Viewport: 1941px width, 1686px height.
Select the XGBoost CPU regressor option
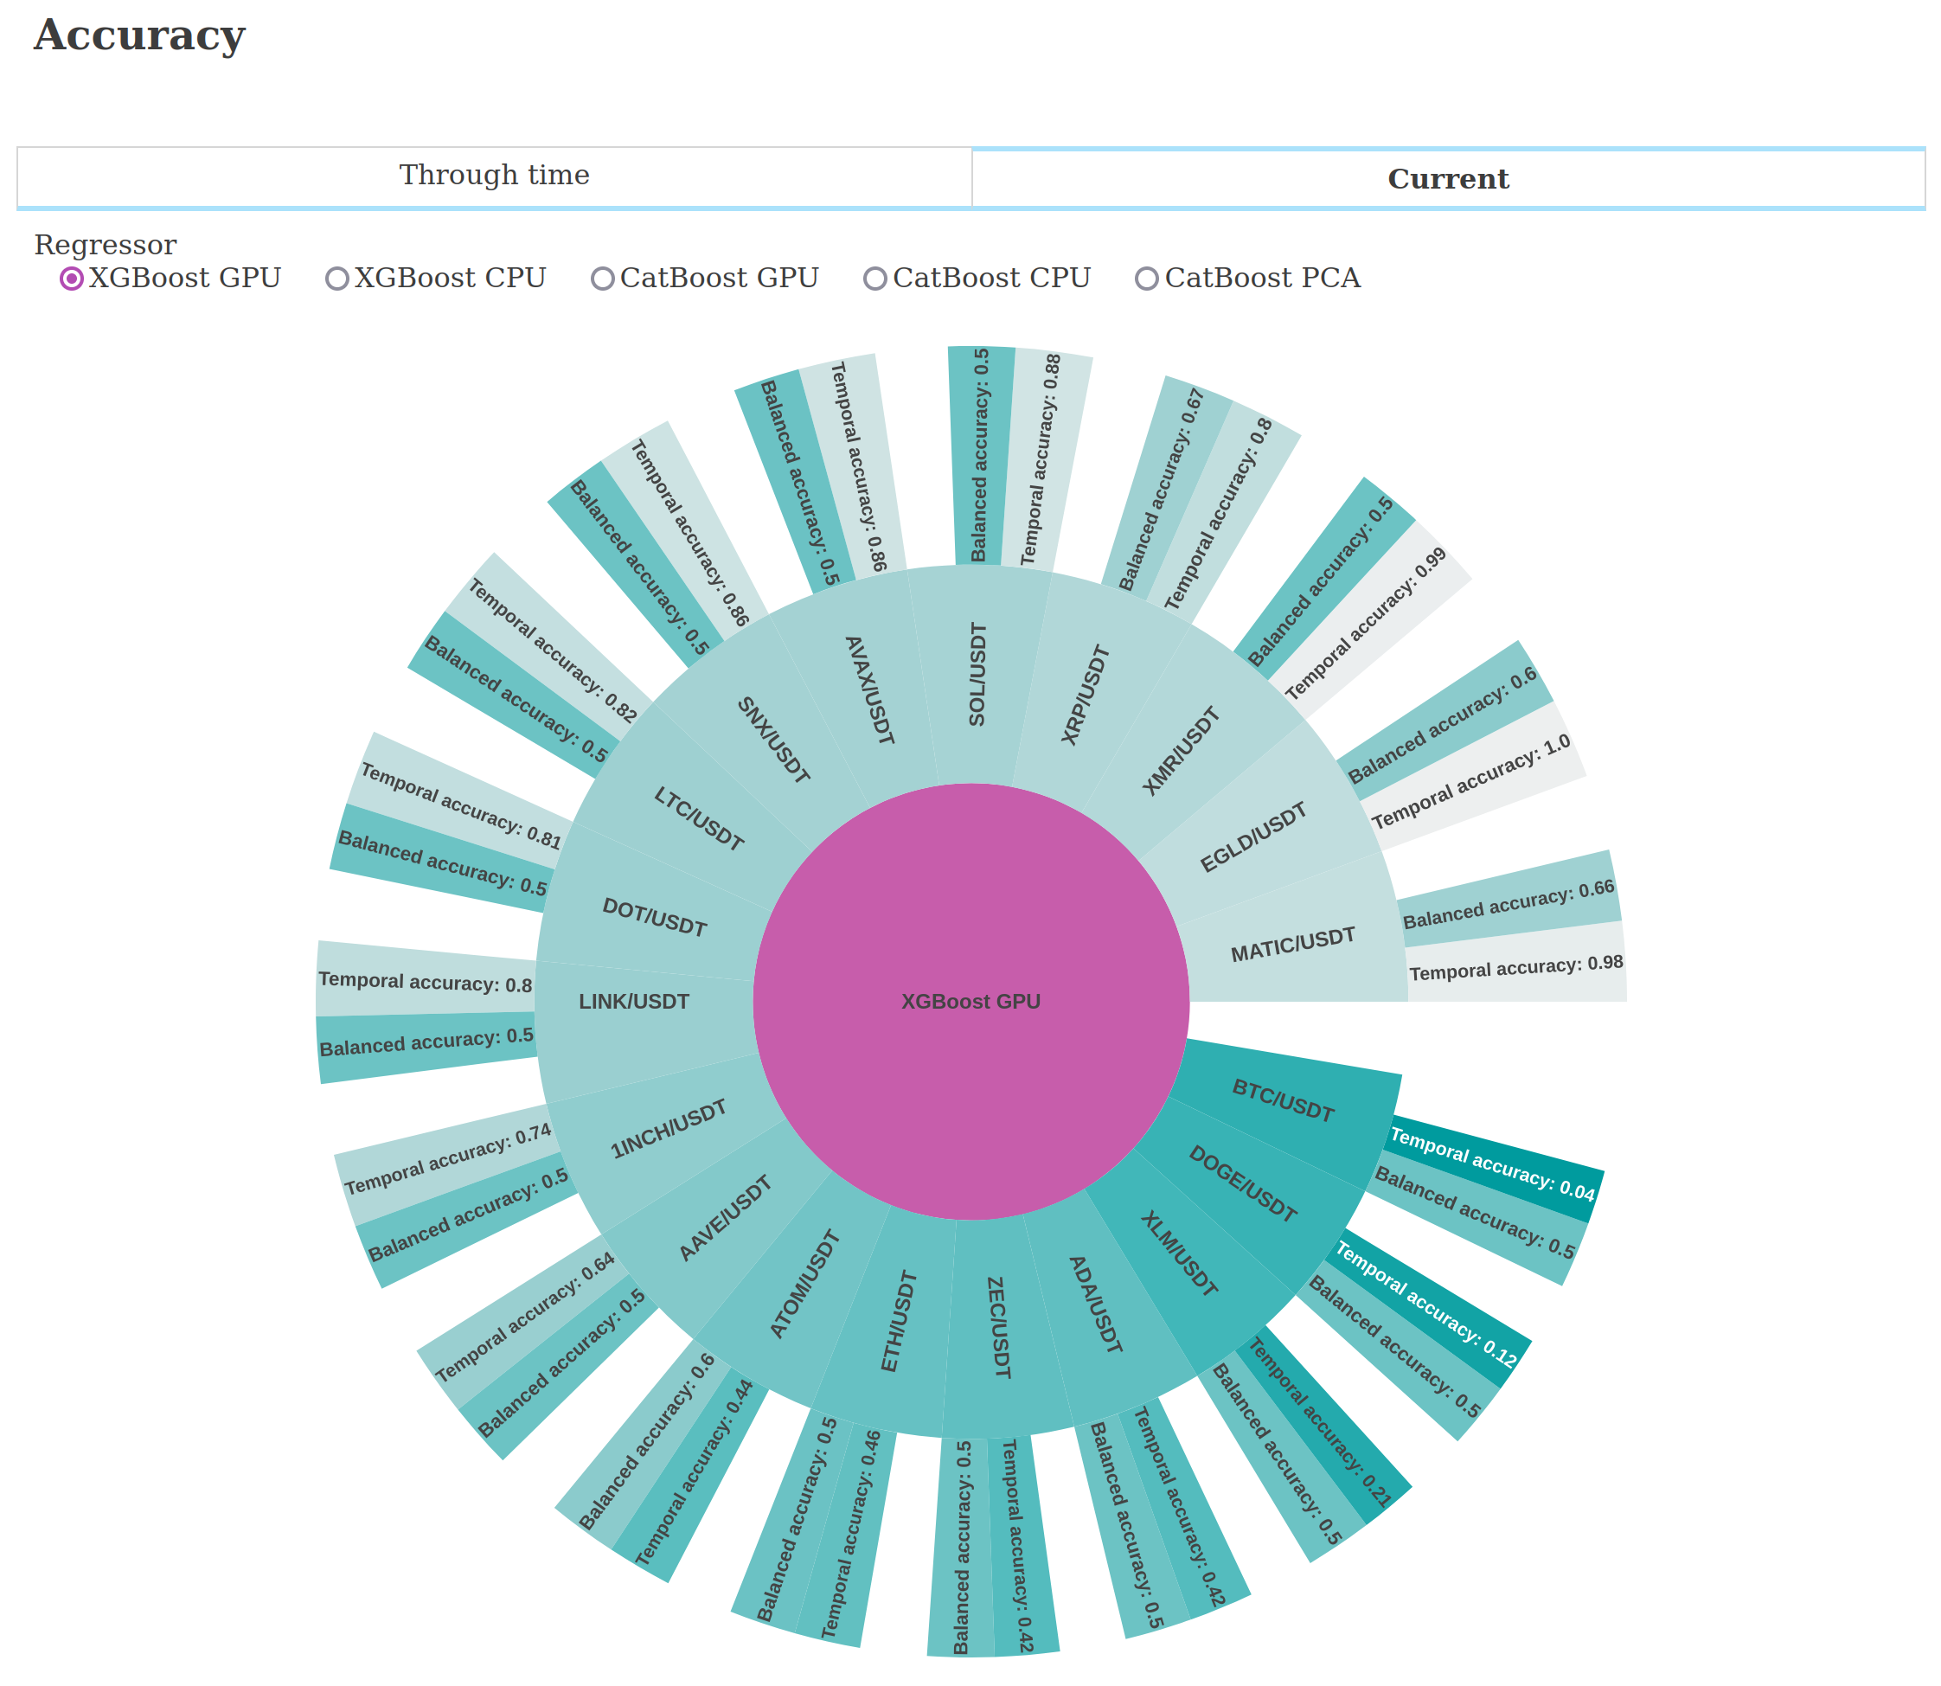tap(336, 279)
